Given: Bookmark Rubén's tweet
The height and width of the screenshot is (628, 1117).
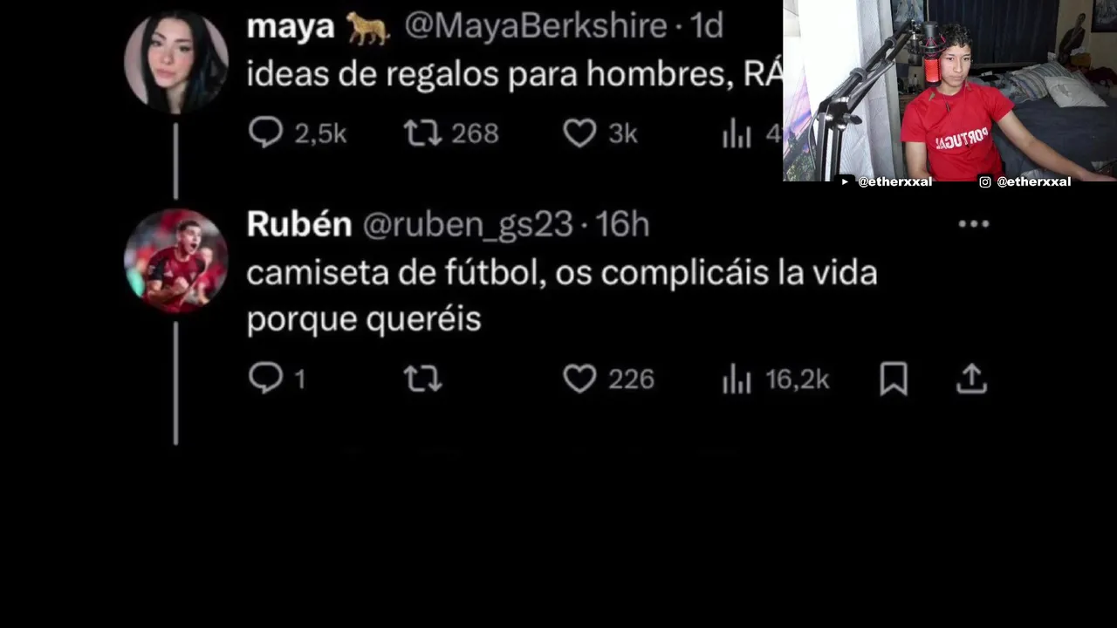Looking at the screenshot, I should 894,379.
